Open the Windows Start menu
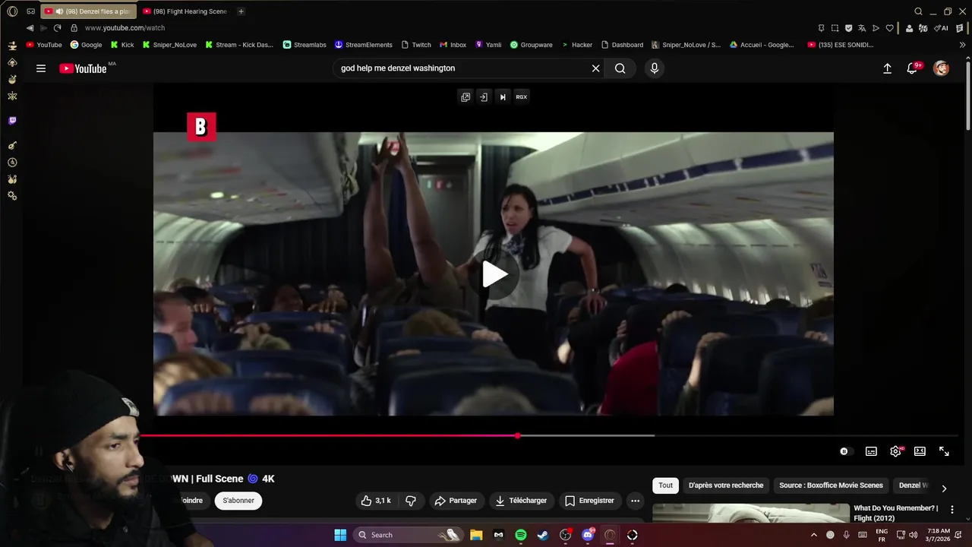The width and height of the screenshot is (972, 547). (340, 535)
